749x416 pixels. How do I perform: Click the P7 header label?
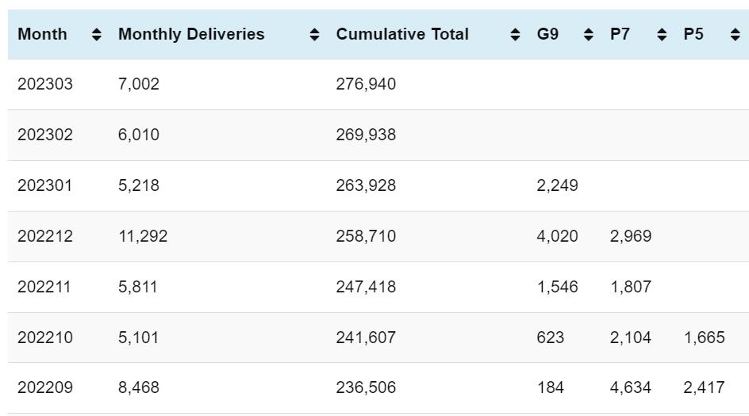click(620, 34)
